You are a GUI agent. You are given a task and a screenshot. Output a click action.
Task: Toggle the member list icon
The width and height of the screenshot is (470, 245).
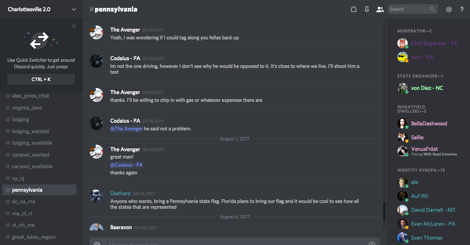(380, 9)
